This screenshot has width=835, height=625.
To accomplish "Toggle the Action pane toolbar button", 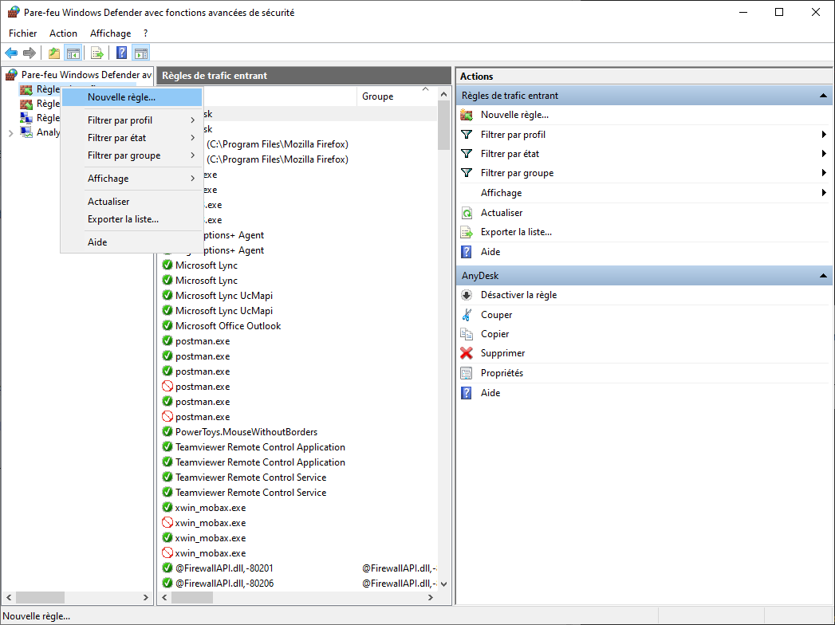I will pyautogui.click(x=141, y=53).
